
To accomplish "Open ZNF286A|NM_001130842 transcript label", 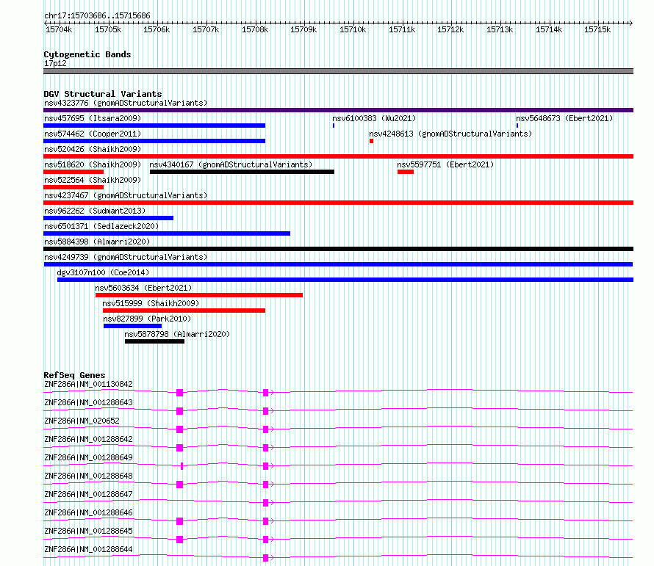I will click(x=88, y=384).
